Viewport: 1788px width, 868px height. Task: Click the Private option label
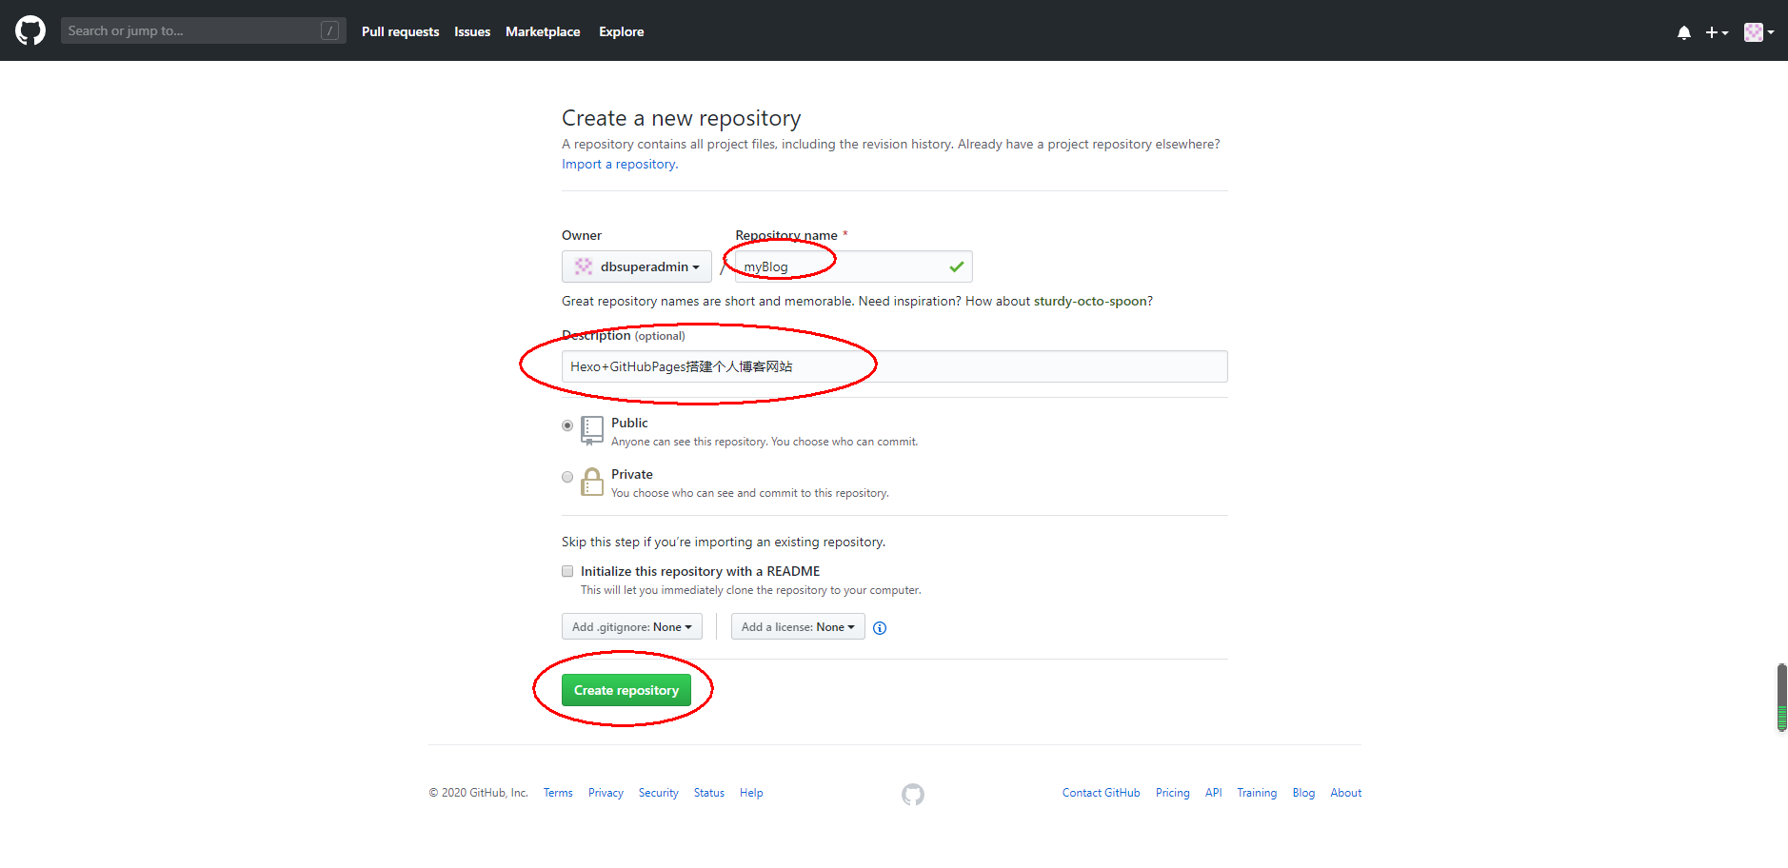(632, 474)
